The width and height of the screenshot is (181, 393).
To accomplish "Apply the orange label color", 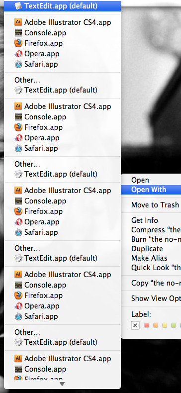I will [x=156, y=325].
